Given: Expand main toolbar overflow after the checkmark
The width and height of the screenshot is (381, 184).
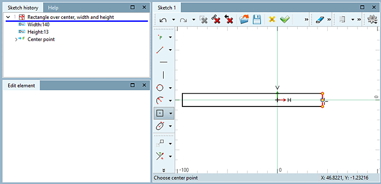Looking at the screenshot, I should point(307,20).
